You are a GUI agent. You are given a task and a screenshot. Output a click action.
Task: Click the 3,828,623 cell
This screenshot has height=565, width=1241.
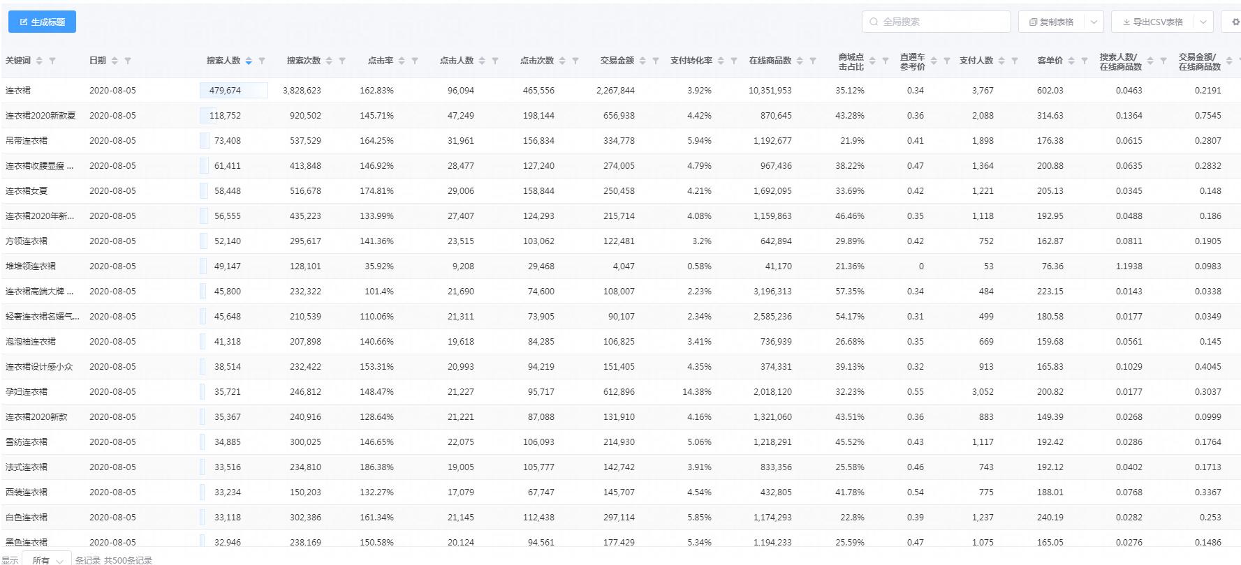point(302,91)
